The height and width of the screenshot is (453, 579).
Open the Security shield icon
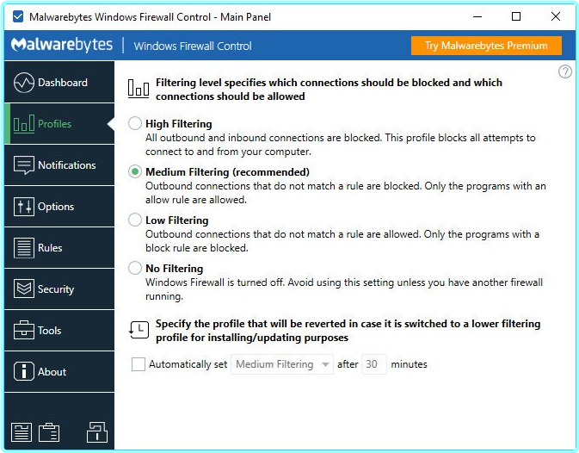24,289
